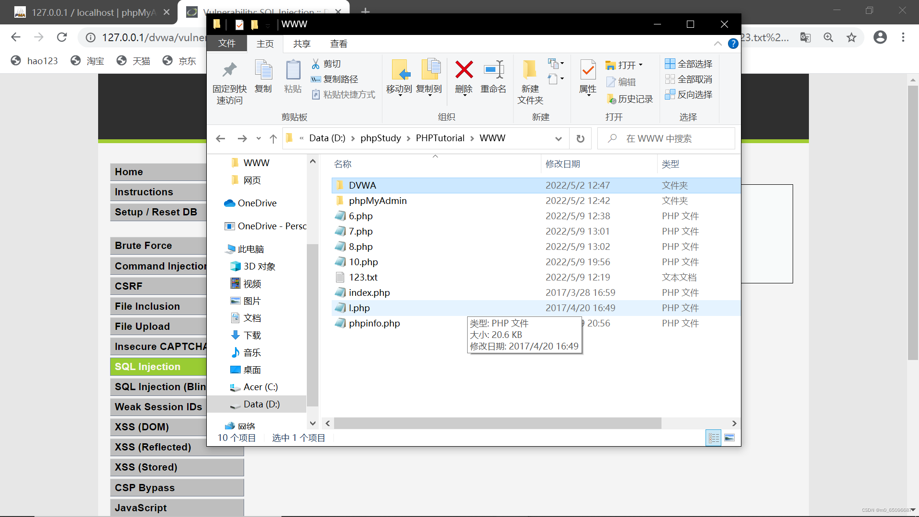Click the 粘贴 (Paste) icon

[x=292, y=77]
